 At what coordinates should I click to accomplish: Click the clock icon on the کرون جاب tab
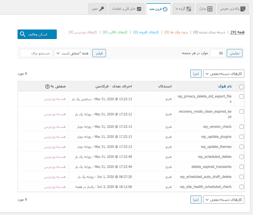tap(165, 9)
